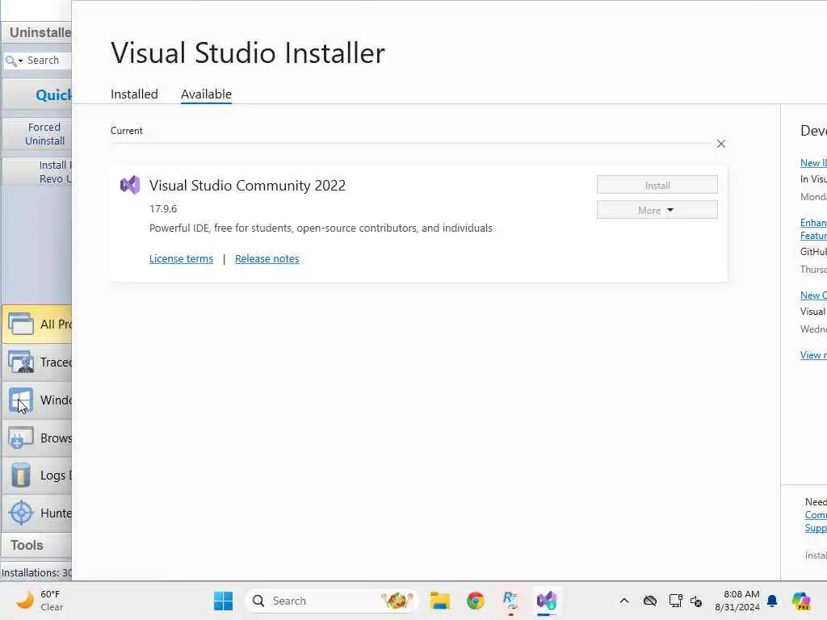Select the Traced Programs icon in Revo sidebar
This screenshot has width=827, height=620.
coord(21,362)
